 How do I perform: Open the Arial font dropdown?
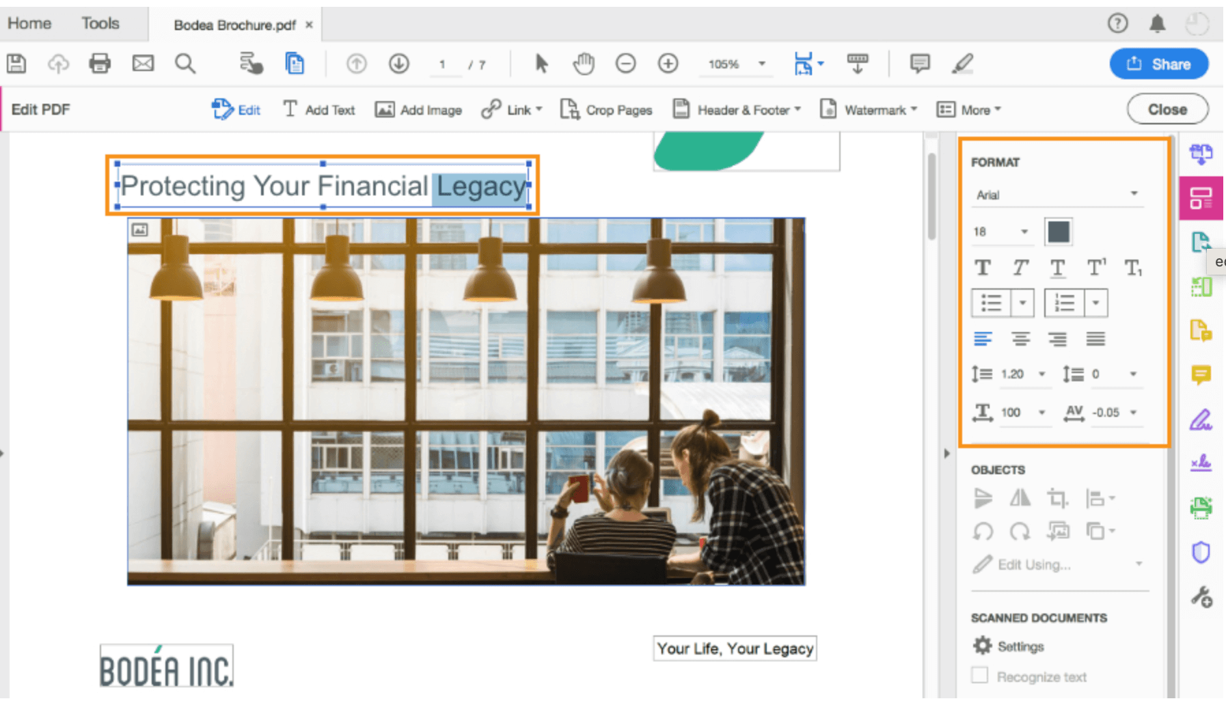pyautogui.click(x=1057, y=195)
